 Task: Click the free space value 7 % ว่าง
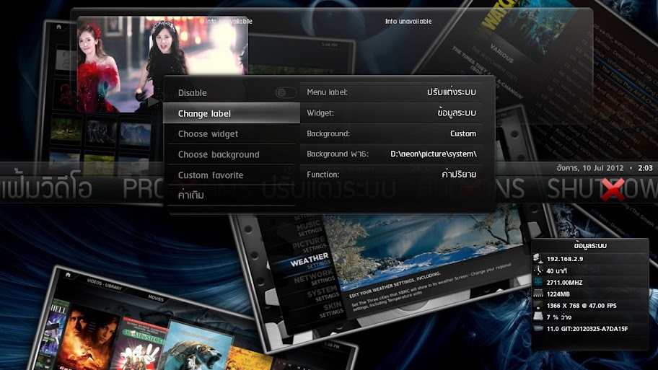tap(559, 317)
